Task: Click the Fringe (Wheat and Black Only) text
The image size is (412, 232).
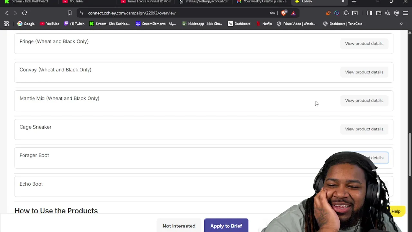Action: (x=54, y=41)
